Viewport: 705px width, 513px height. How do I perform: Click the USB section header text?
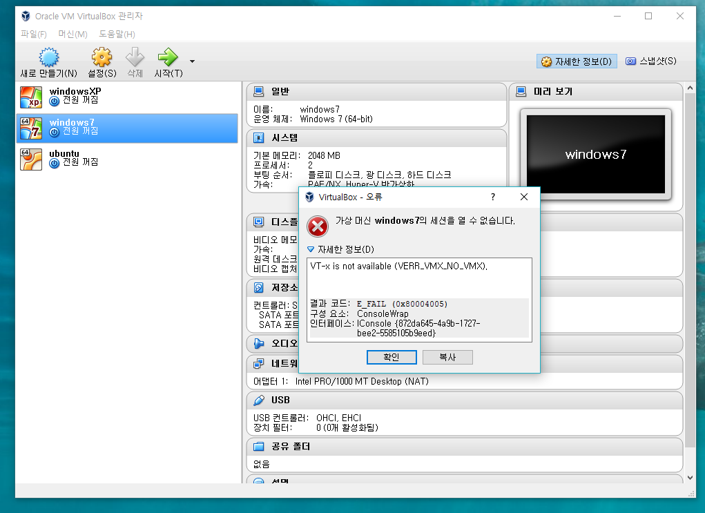[x=280, y=400]
